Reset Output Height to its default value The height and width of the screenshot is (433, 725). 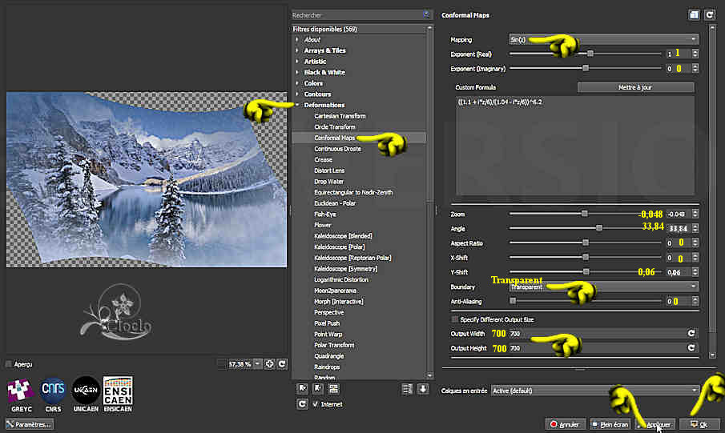(691, 348)
